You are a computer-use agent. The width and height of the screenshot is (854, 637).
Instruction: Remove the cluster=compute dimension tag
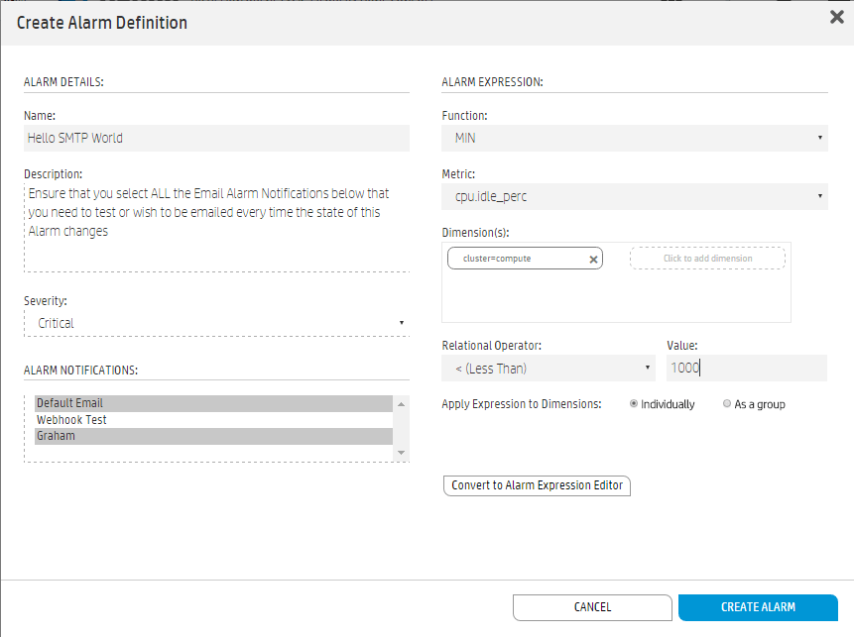tap(593, 259)
